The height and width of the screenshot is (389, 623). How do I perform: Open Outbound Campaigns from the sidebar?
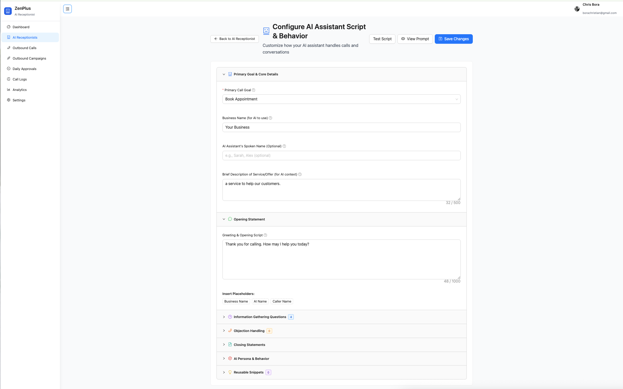pyautogui.click(x=29, y=58)
